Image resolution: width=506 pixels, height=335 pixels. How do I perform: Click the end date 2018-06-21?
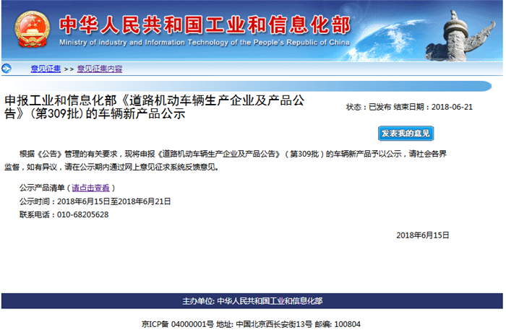[452, 107]
